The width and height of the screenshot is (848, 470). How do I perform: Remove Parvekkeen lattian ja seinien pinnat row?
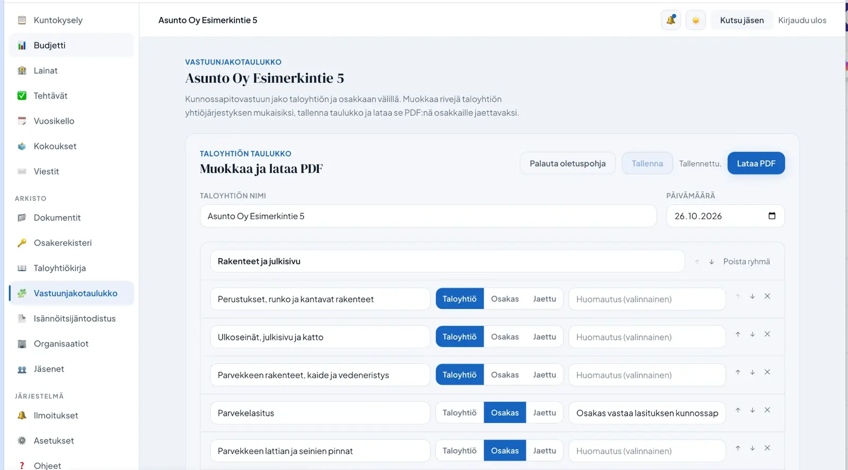pos(767,448)
